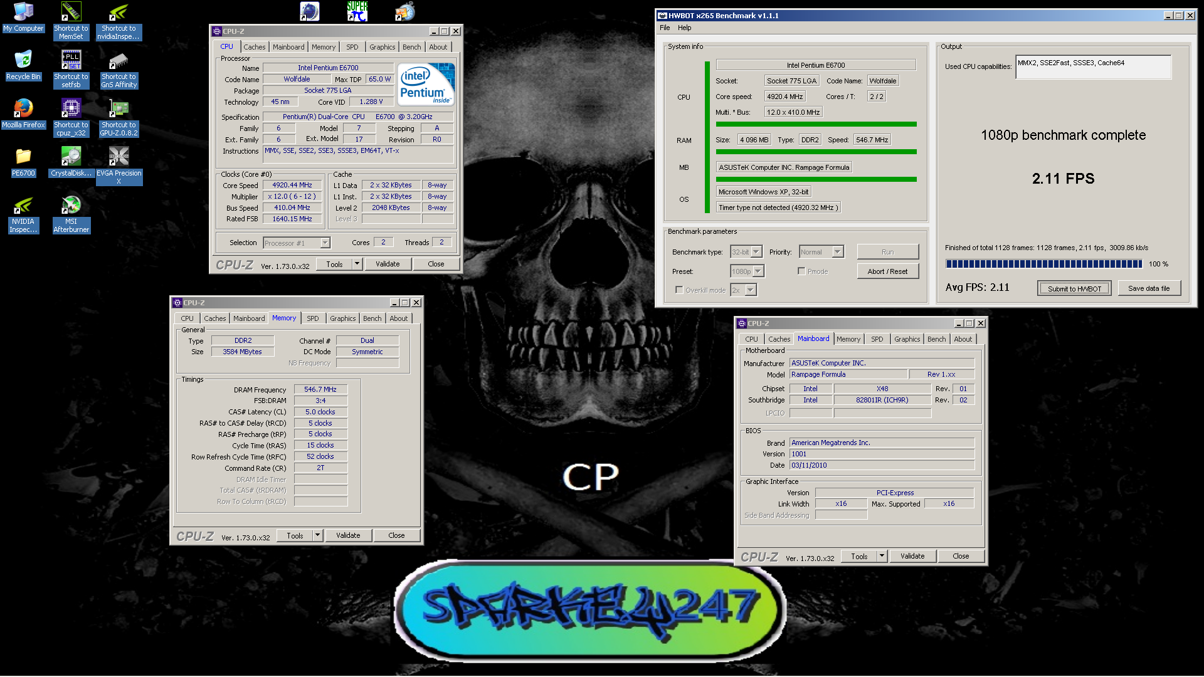Open Shortcut to MemSet icon
Viewport: 1204px width, 677px height.
coord(71,21)
